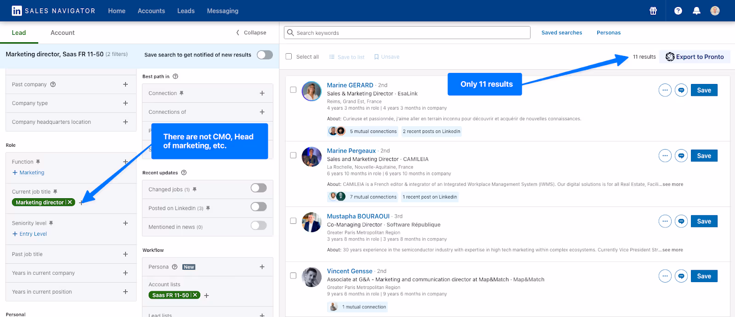This screenshot has width=735, height=317.
Task: Select Mustapha BOURAOUI checkbox
Action: [x=293, y=221]
